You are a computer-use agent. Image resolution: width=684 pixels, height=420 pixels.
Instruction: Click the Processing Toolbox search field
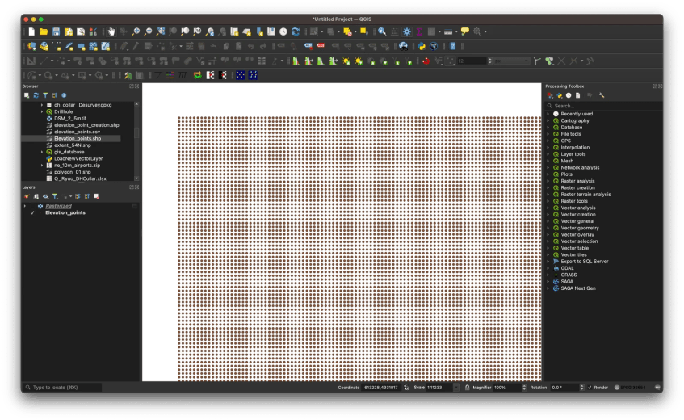pyautogui.click(x=604, y=106)
